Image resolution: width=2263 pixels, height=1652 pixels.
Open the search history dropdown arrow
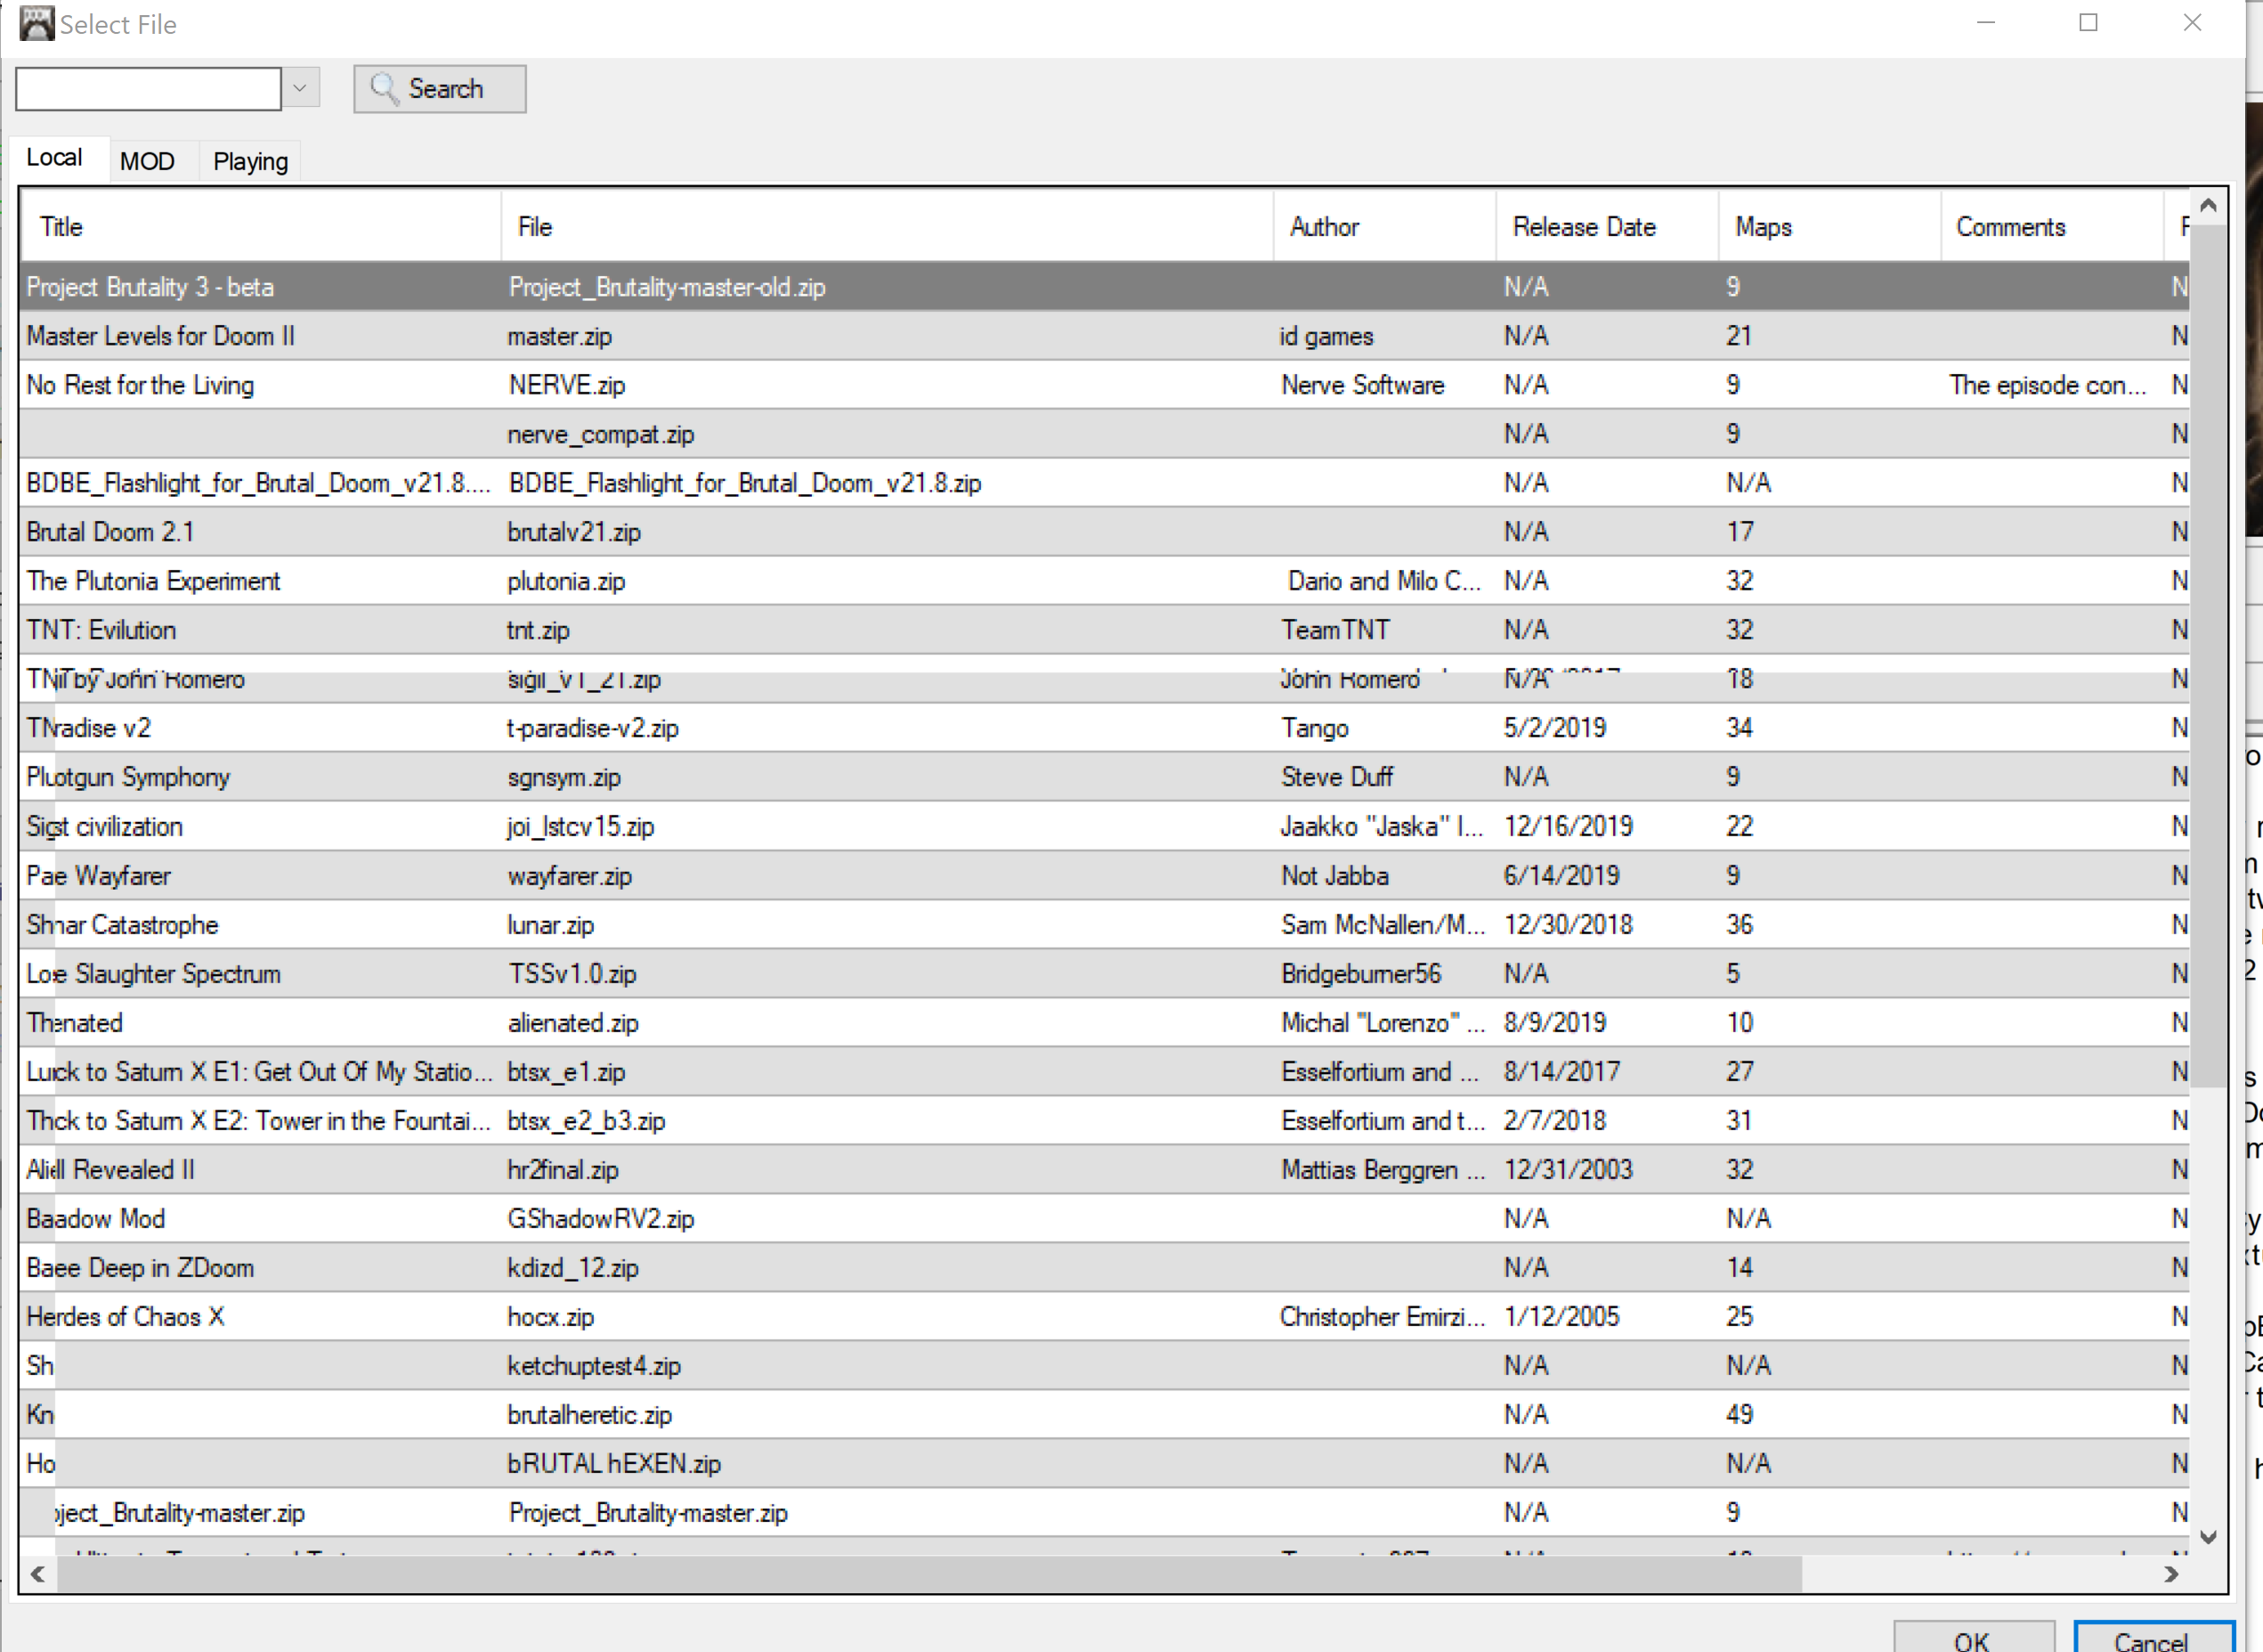click(x=300, y=88)
